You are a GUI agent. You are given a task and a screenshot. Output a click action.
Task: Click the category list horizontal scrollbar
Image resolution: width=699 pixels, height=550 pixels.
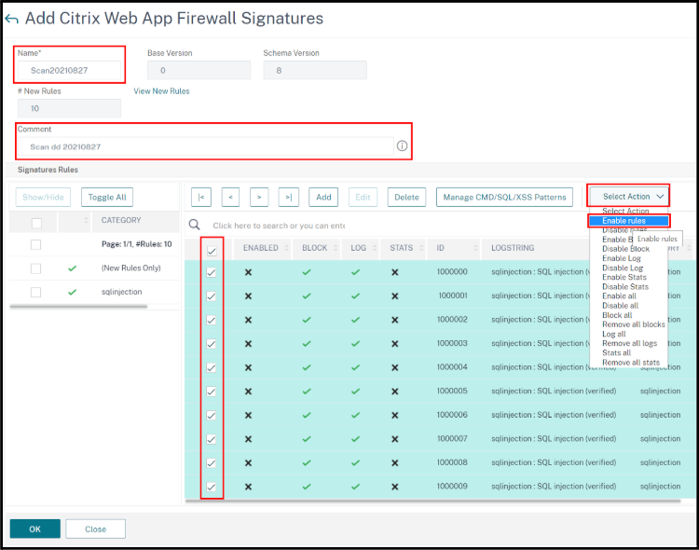point(78,307)
